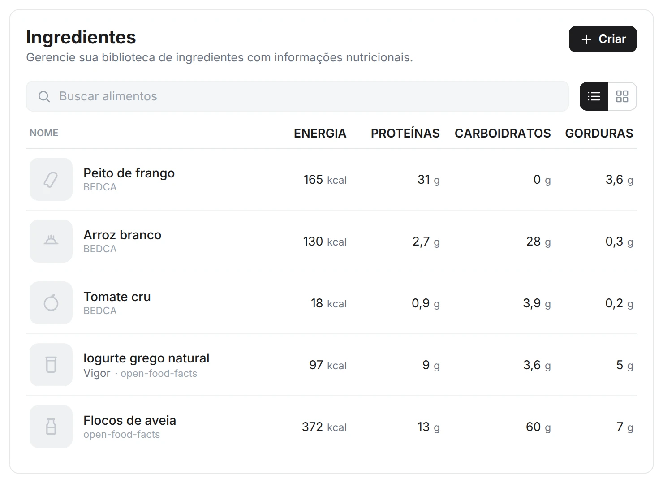This screenshot has width=663, height=483.
Task: Click the plus icon in Criar
Action: pos(586,39)
